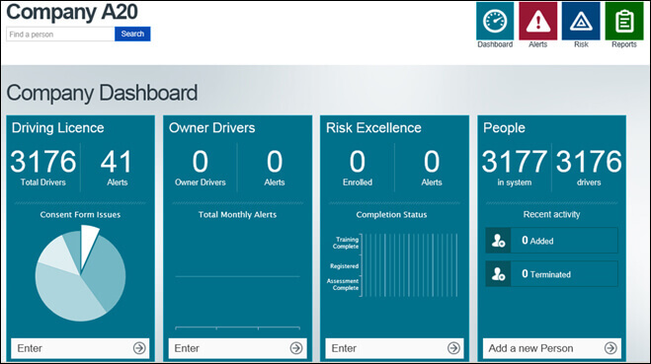Select the Alerts label in top navigation
This screenshot has width=651, height=364.
tap(538, 44)
